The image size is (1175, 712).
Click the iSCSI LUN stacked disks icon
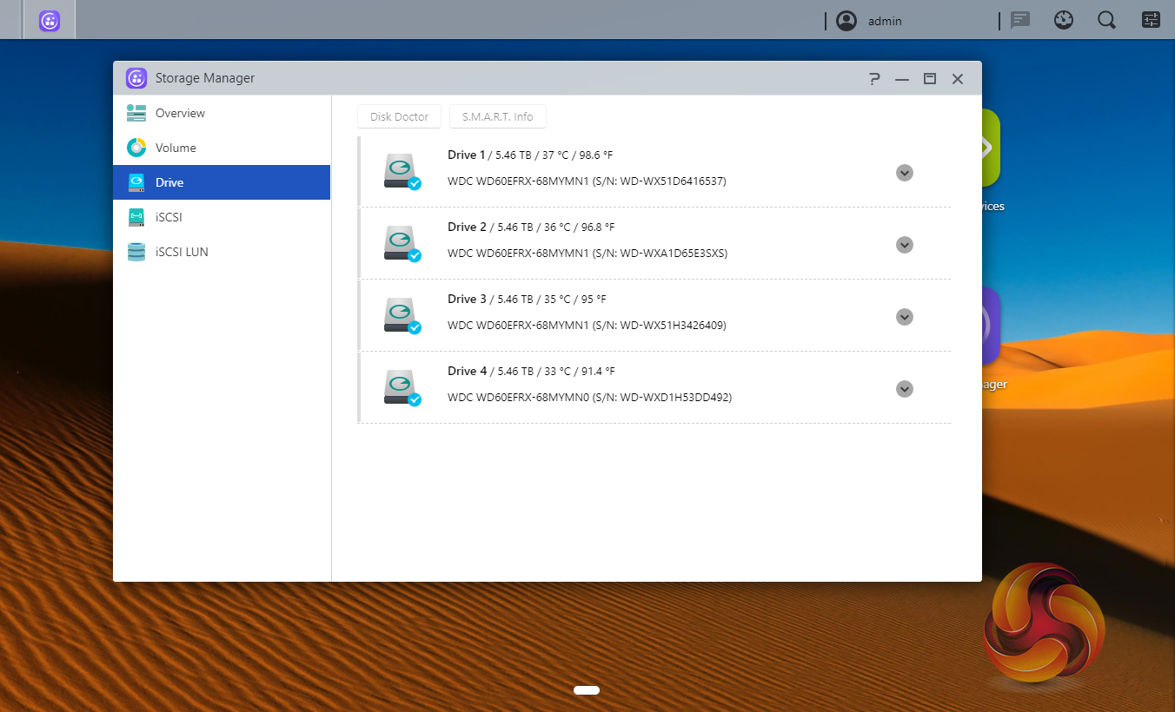[136, 252]
